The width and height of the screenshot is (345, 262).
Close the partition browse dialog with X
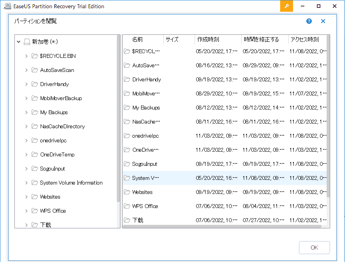point(323,21)
